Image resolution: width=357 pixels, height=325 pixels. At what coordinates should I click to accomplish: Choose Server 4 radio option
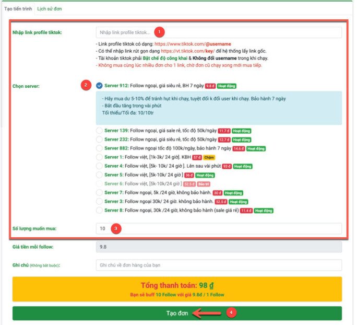point(100,166)
